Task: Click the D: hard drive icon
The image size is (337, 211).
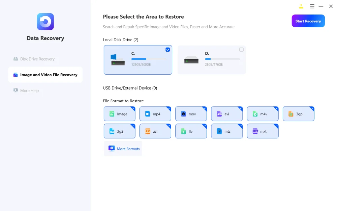Action: click(191, 60)
